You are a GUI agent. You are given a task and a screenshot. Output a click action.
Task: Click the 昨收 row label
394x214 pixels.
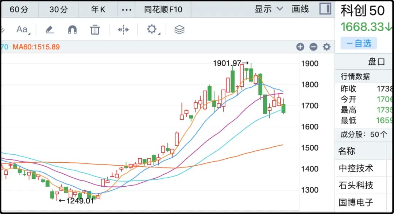(348, 88)
